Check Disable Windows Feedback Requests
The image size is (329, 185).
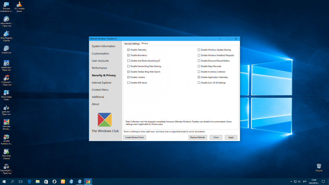tap(199, 55)
